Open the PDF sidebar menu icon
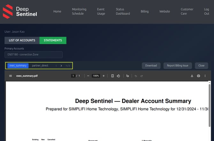 tap(11, 76)
